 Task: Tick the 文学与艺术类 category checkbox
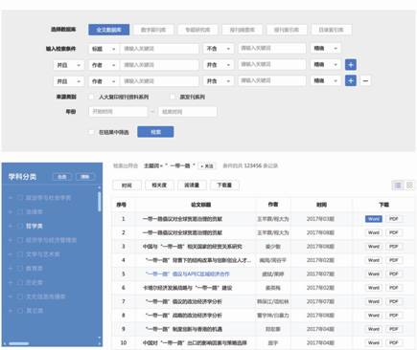[20, 254]
